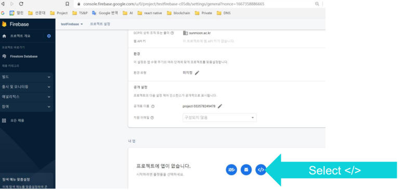Reload the page with refresh icon

pos(21,4)
